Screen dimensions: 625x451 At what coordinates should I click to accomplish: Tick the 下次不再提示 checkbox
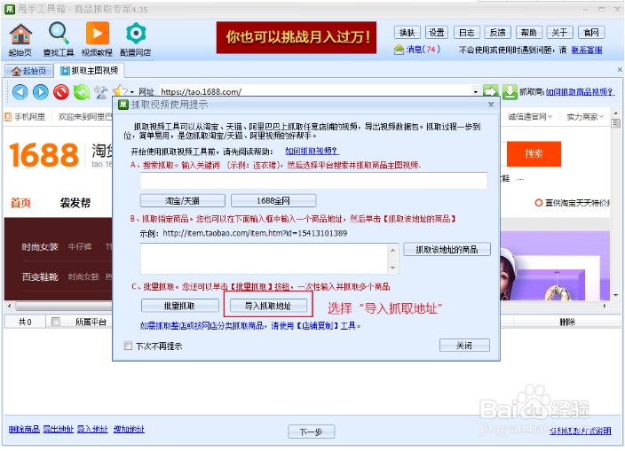pos(128,346)
